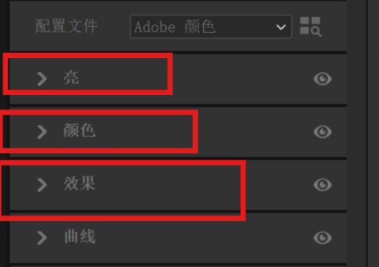Open the Adobe 颜色 profile dropdown

coord(211,26)
